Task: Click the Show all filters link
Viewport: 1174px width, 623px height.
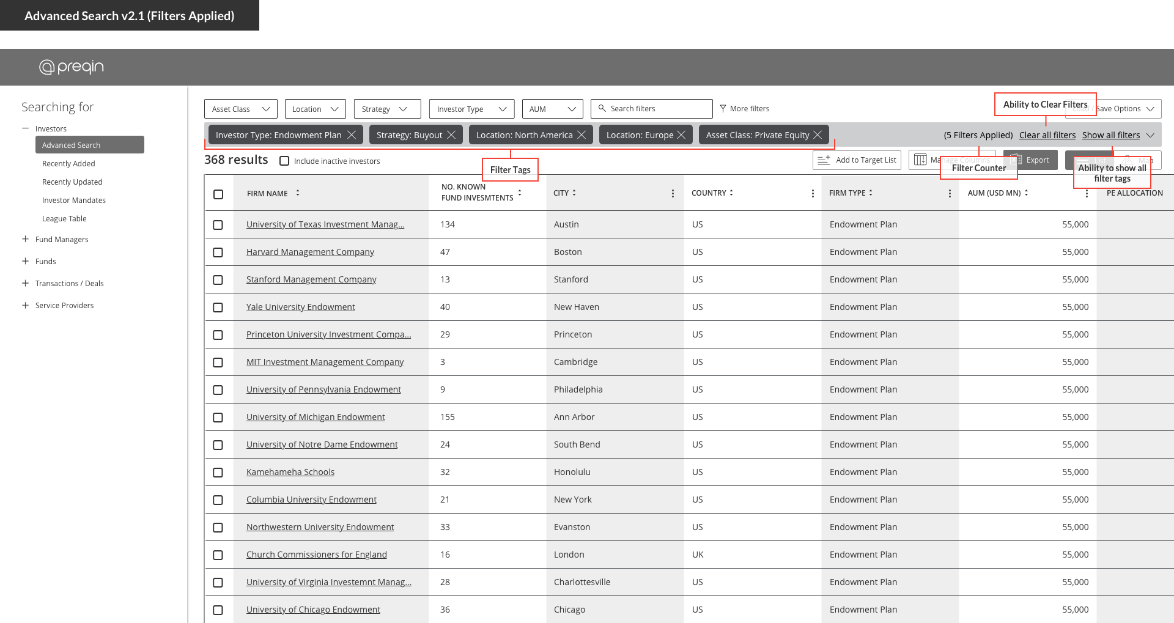Action: 1111,135
